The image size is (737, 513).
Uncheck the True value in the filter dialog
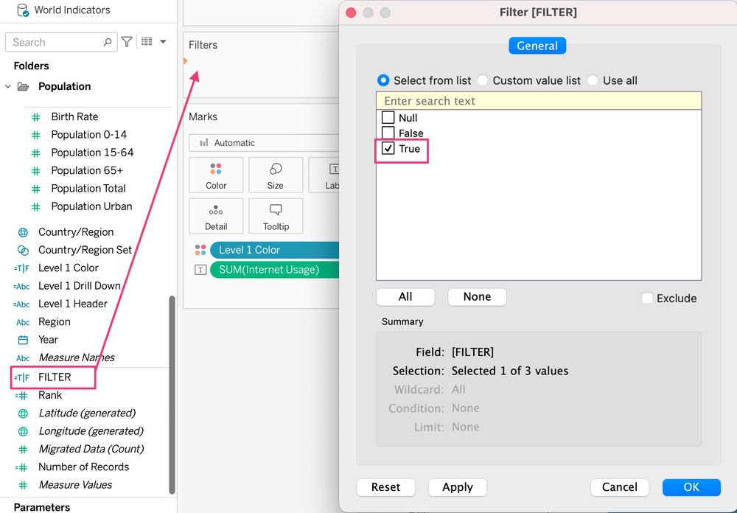coord(388,148)
